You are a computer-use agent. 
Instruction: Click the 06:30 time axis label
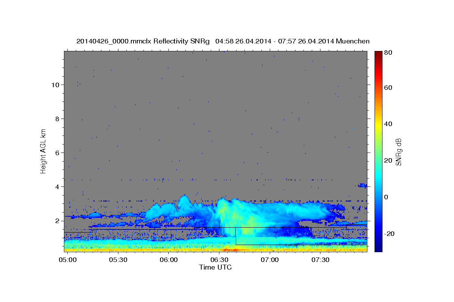click(220, 260)
